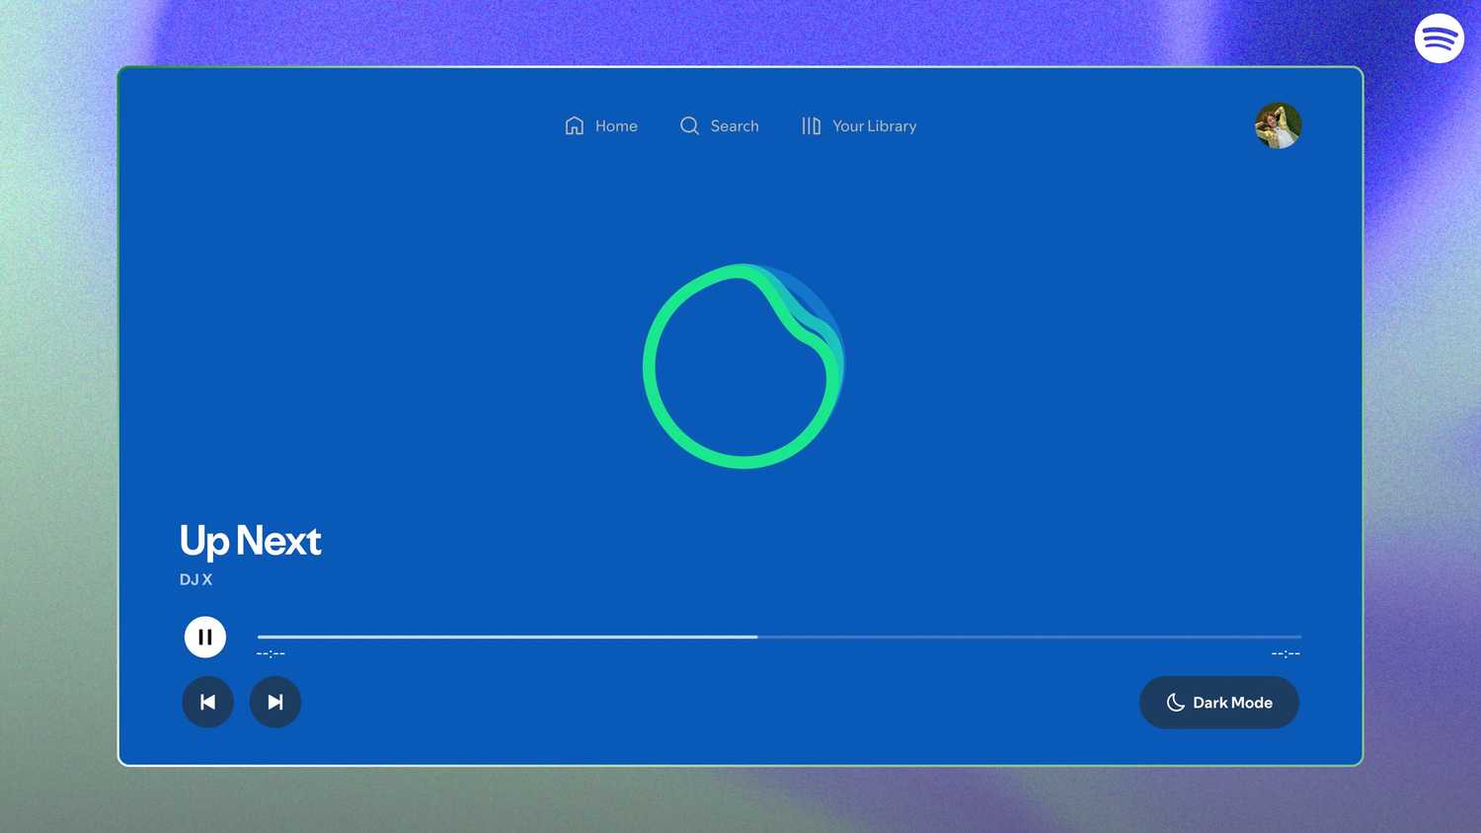This screenshot has width=1481, height=833.
Task: Click the pause icon inside the playback button
Action: [x=204, y=637]
